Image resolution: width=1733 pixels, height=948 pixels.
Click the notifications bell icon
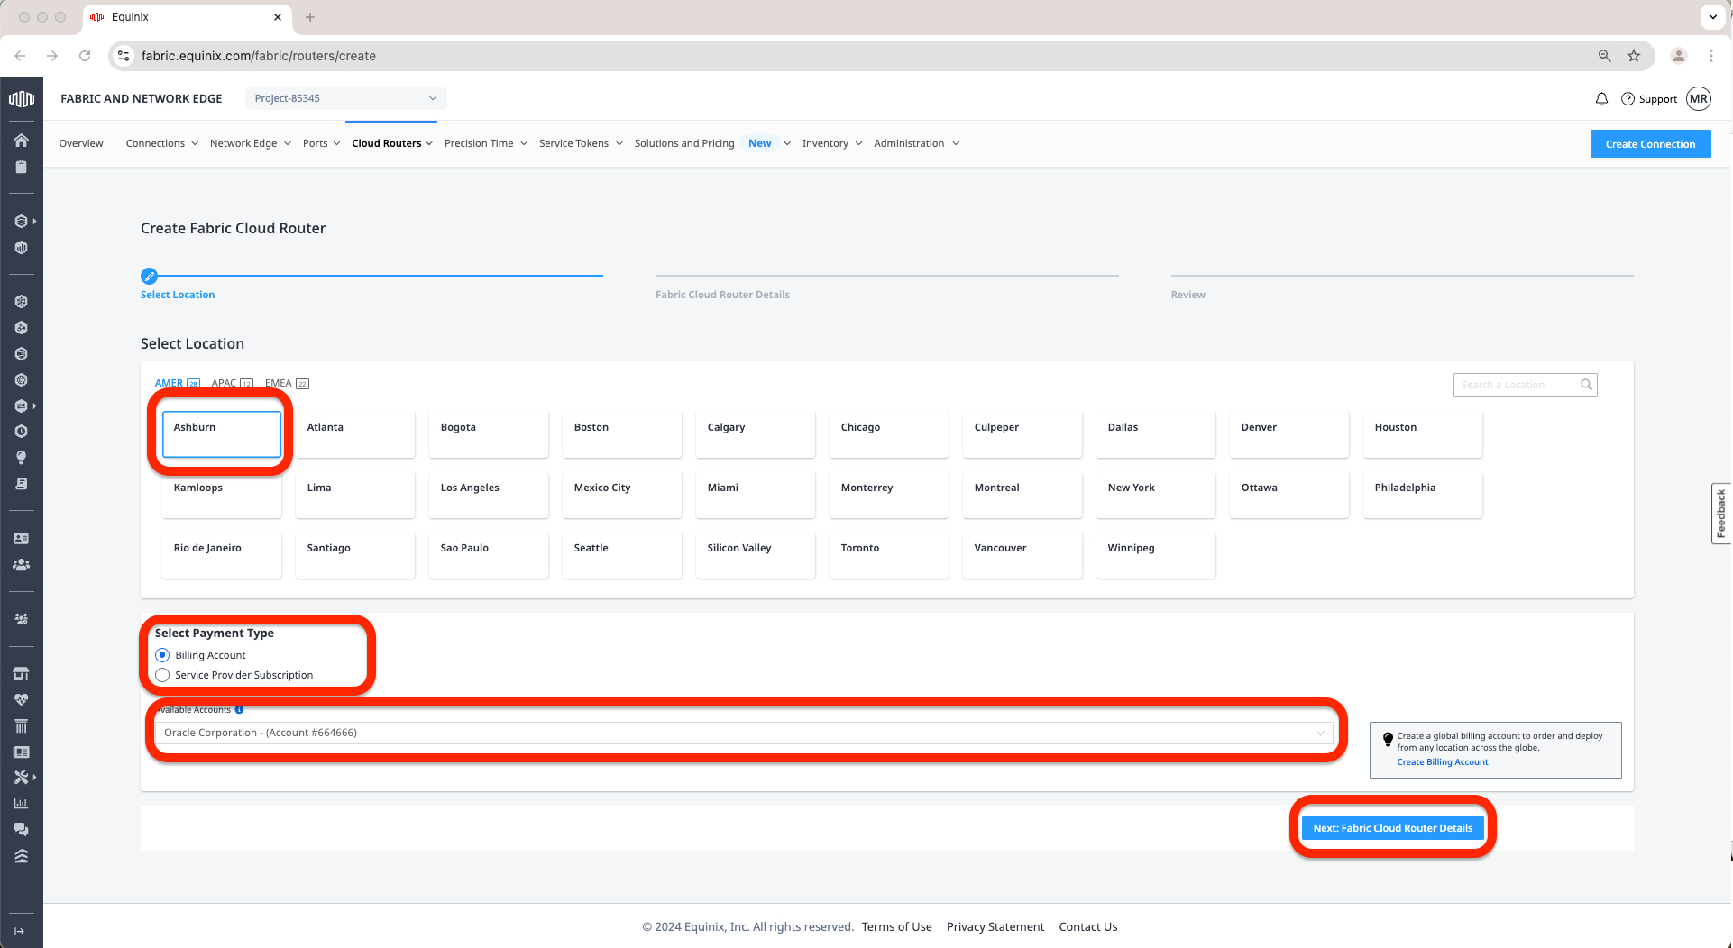point(1601,99)
